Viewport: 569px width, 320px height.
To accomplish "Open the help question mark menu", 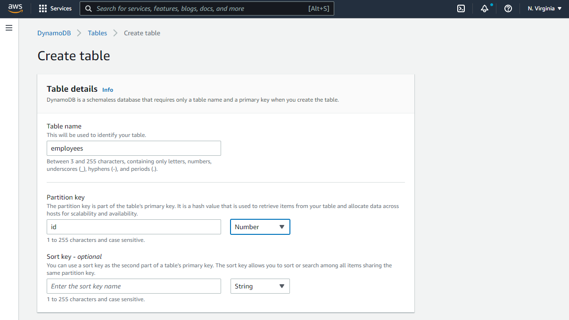I will coord(508,8).
